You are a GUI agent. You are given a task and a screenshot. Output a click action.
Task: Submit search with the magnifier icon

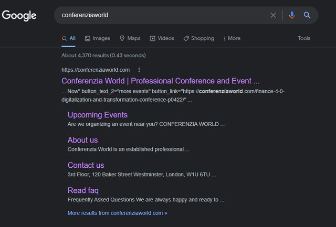(x=307, y=15)
